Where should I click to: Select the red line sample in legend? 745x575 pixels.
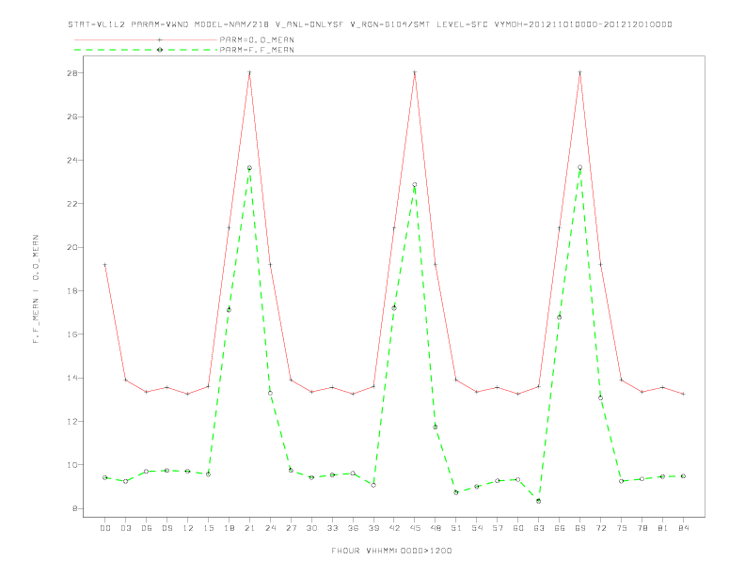(x=146, y=39)
